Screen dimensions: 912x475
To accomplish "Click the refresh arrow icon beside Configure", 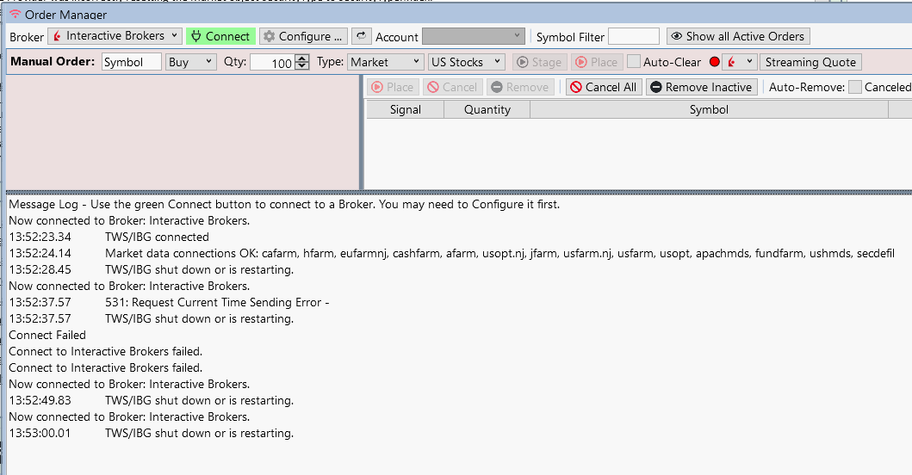I will [361, 36].
